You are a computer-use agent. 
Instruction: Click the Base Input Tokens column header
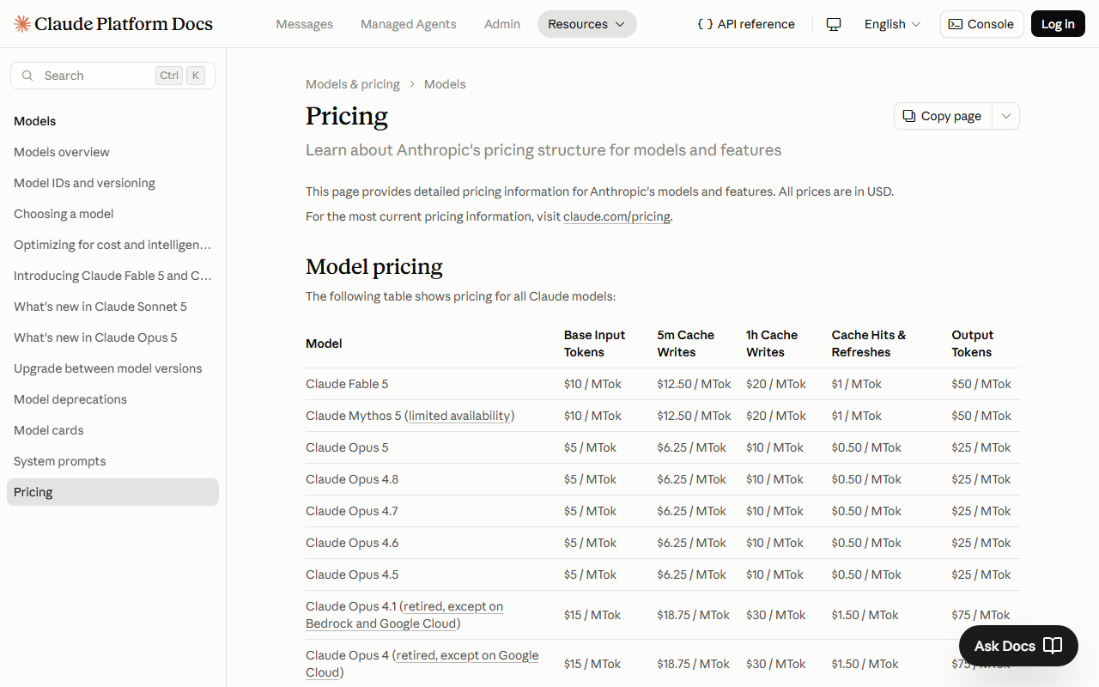pos(594,343)
